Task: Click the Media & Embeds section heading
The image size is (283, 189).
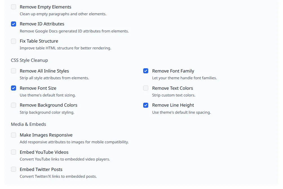Action: pos(28,124)
